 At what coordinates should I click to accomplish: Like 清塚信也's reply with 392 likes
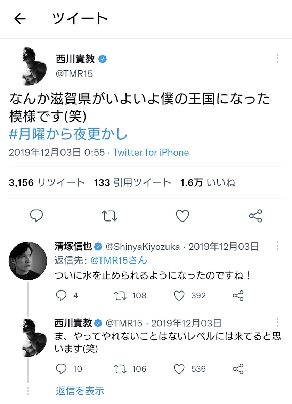(179, 296)
